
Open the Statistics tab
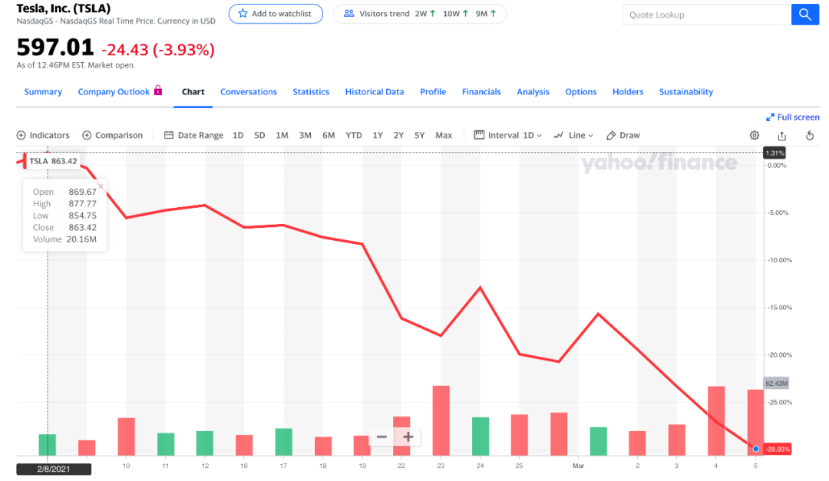311,92
